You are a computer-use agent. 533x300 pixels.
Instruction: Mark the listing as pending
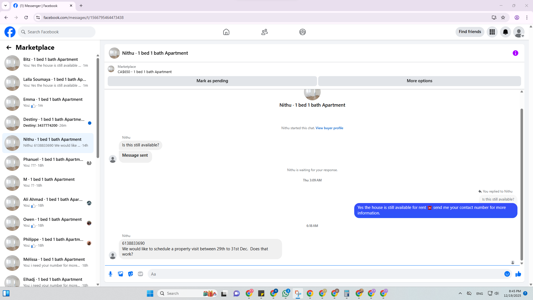tap(212, 81)
